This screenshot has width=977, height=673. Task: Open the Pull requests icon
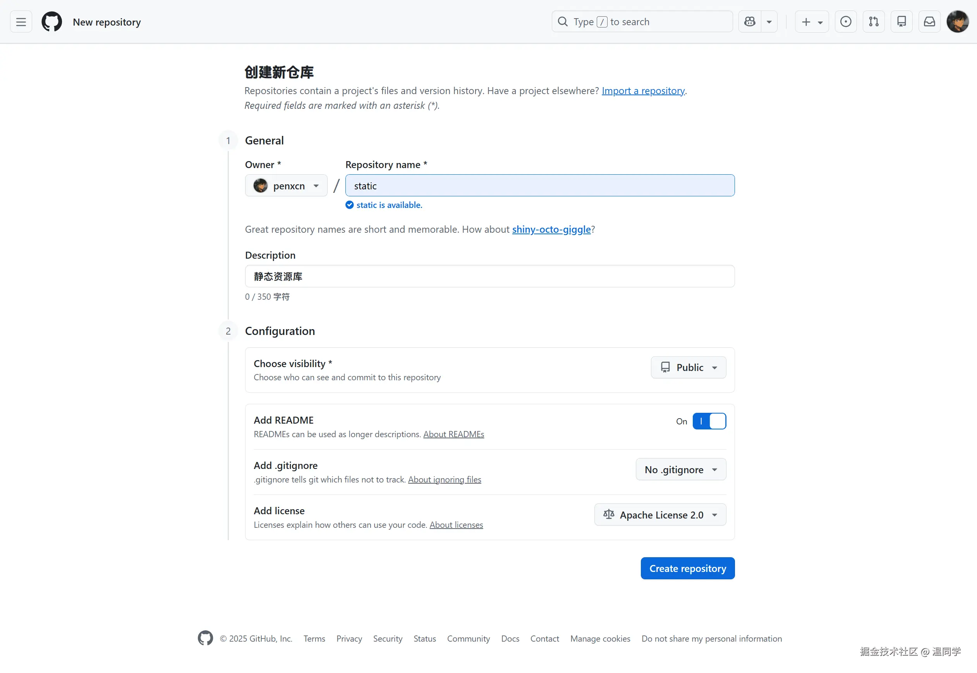coord(873,22)
